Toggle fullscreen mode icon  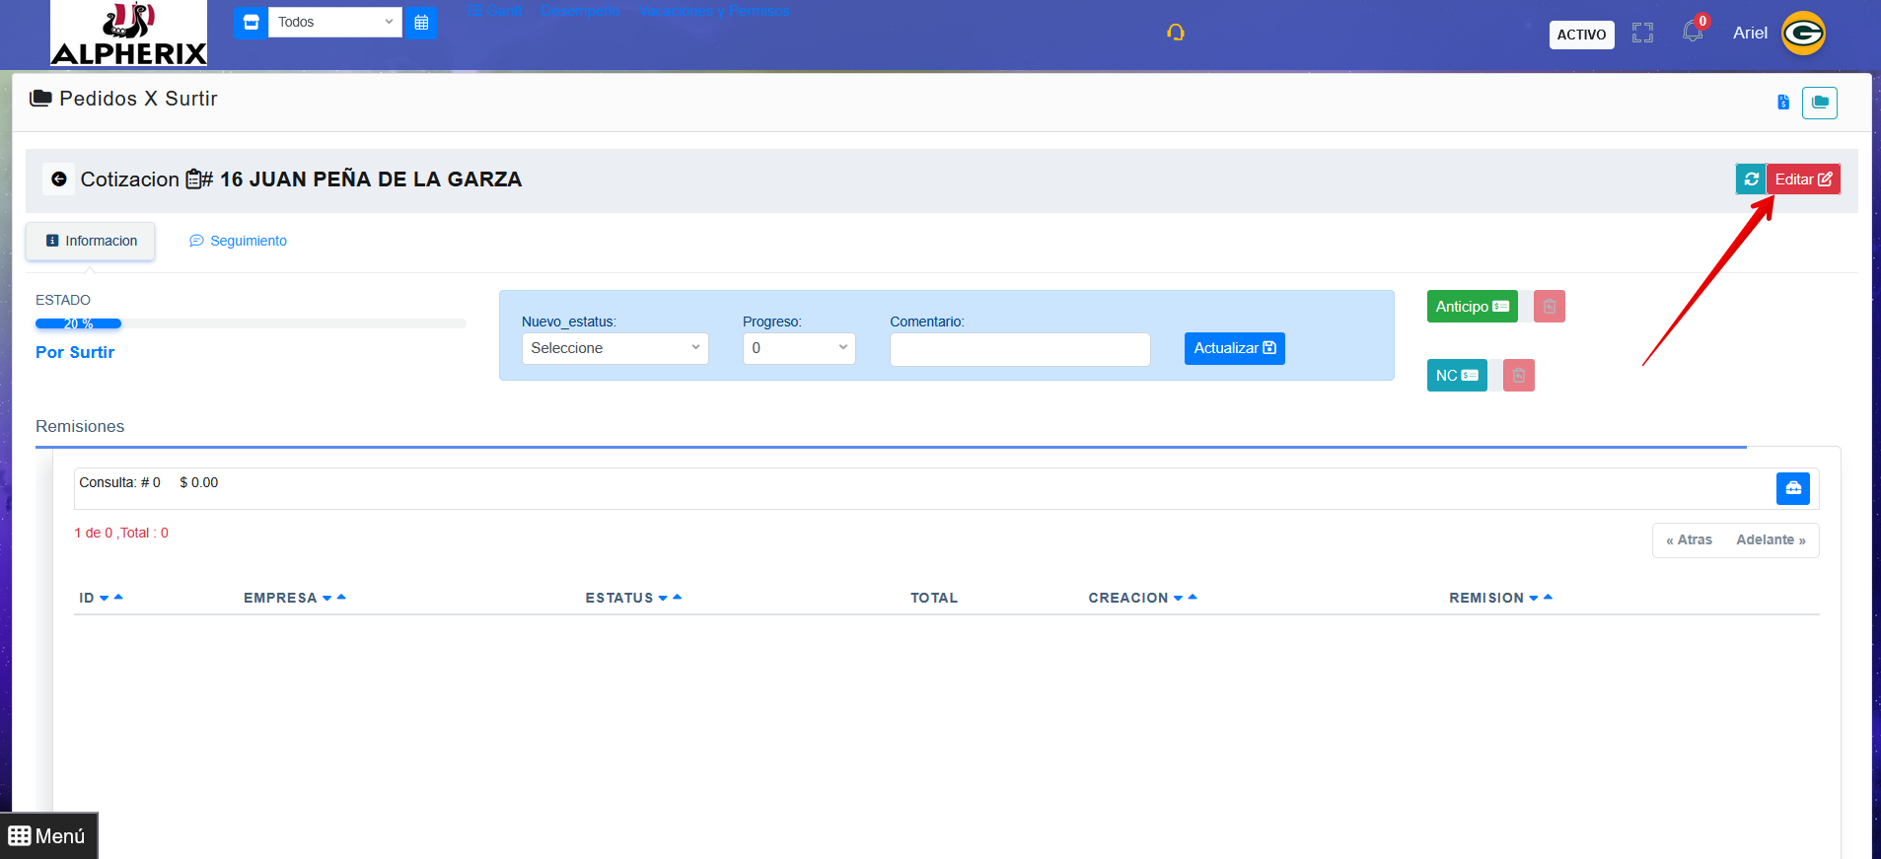tap(1642, 33)
